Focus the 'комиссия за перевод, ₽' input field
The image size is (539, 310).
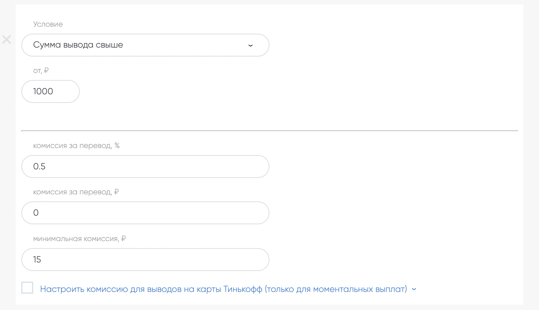pyautogui.click(x=145, y=213)
